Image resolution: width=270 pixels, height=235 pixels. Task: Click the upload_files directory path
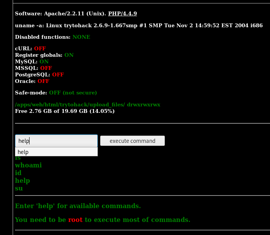(x=70, y=105)
